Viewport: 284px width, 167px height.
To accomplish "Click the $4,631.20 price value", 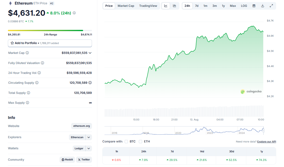I will pos(26,13).
